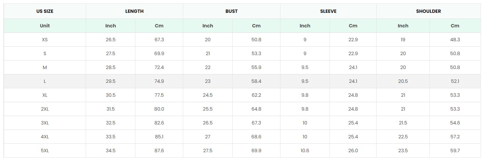Screen dimensions: 486x160
Task: Click the US SIZE column header
Action: pyautogui.click(x=45, y=11)
